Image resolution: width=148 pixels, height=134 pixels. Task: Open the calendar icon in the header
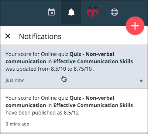(51, 12)
